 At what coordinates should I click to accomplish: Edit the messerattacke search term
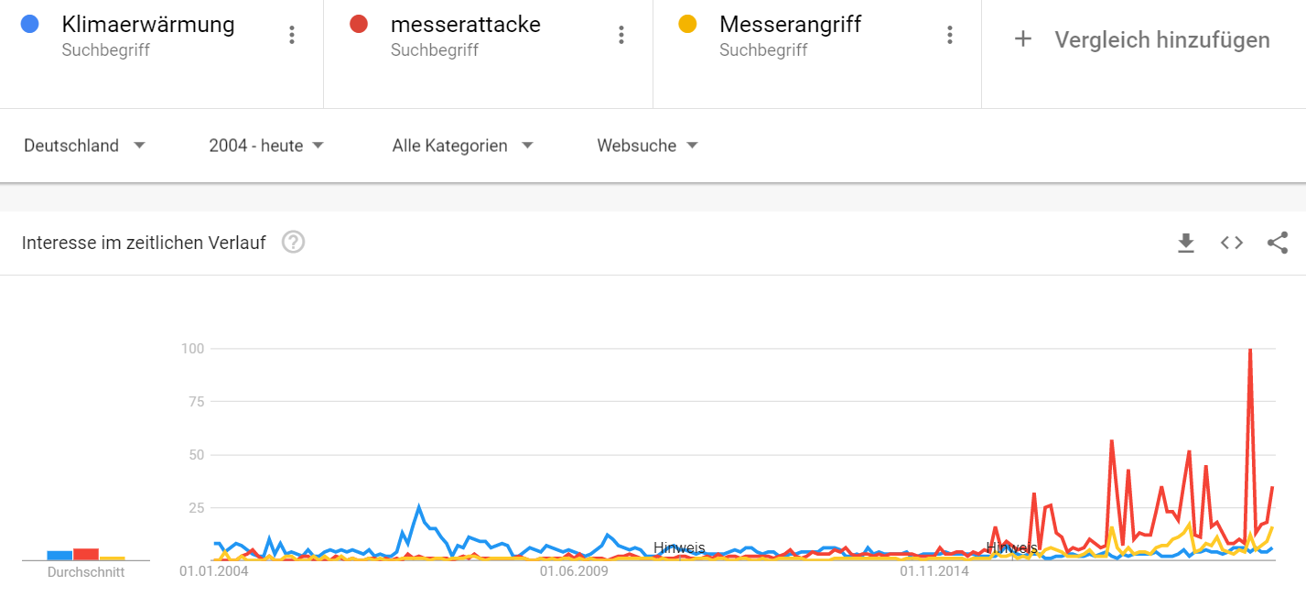(x=466, y=25)
